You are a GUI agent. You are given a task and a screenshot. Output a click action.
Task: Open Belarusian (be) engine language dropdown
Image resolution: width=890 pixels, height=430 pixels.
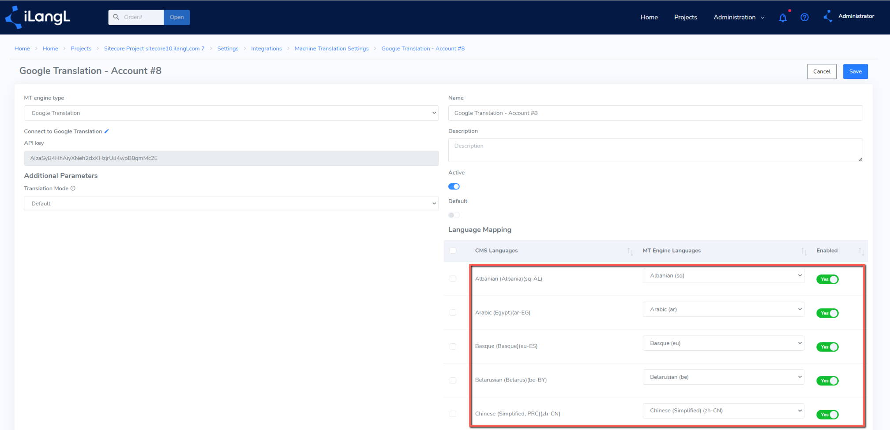(x=723, y=377)
